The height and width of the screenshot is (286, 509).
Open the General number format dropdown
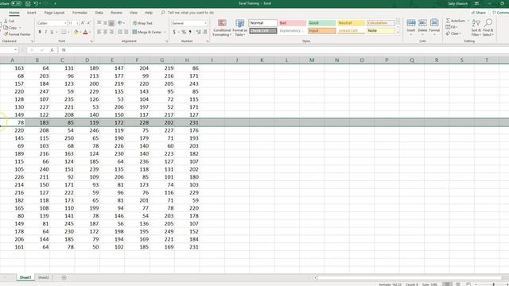(205, 23)
